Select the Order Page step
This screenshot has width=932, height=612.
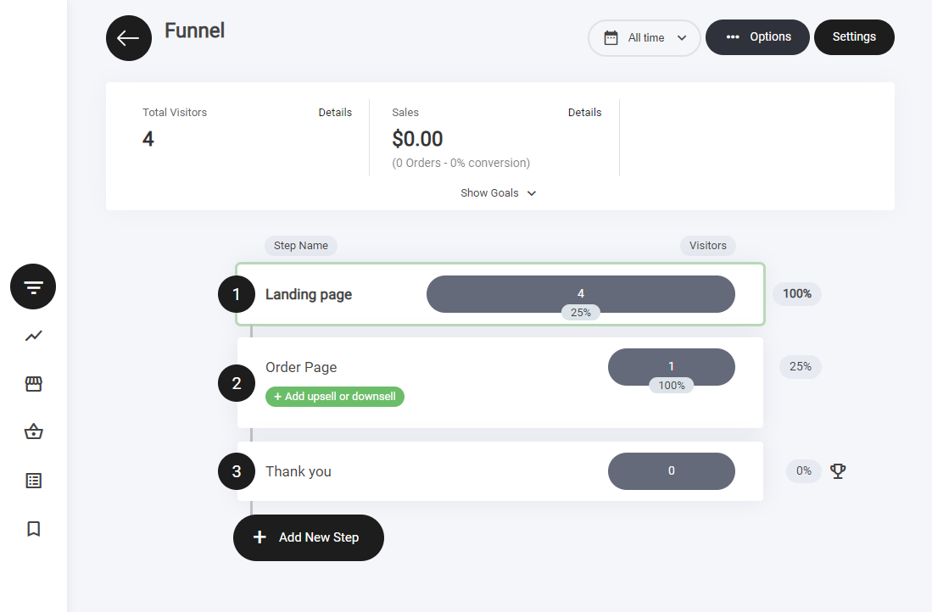301,367
